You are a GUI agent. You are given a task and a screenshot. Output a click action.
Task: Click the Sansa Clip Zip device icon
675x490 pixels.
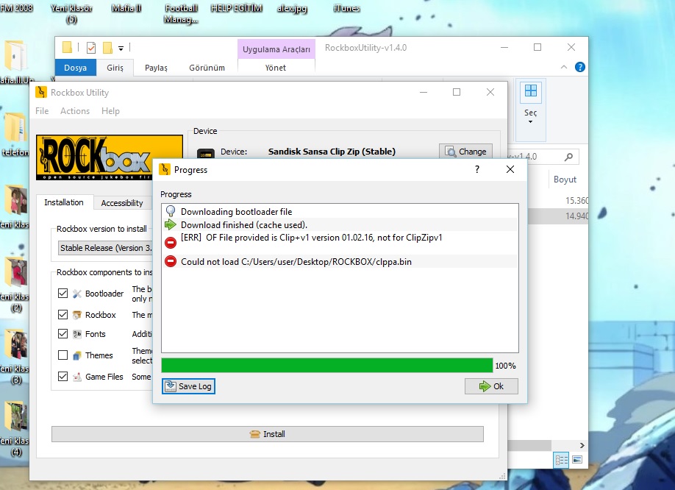(206, 153)
